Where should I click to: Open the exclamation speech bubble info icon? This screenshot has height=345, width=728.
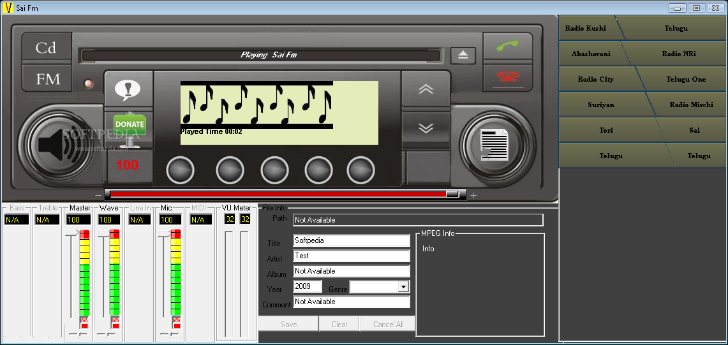pyautogui.click(x=128, y=90)
